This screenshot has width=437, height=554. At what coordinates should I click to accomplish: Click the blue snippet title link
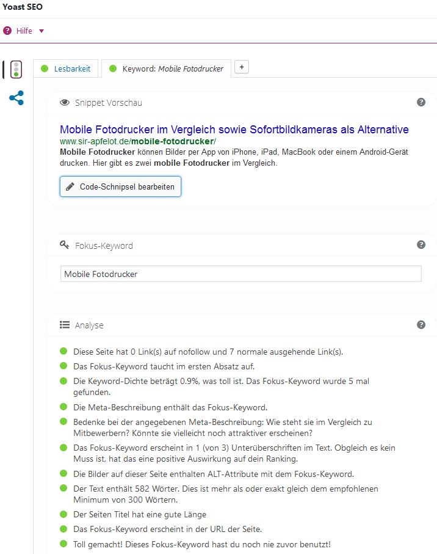pyautogui.click(x=234, y=130)
